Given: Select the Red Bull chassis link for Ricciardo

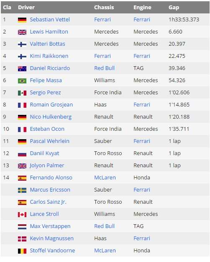Looking at the screenshot, I should point(104,68).
